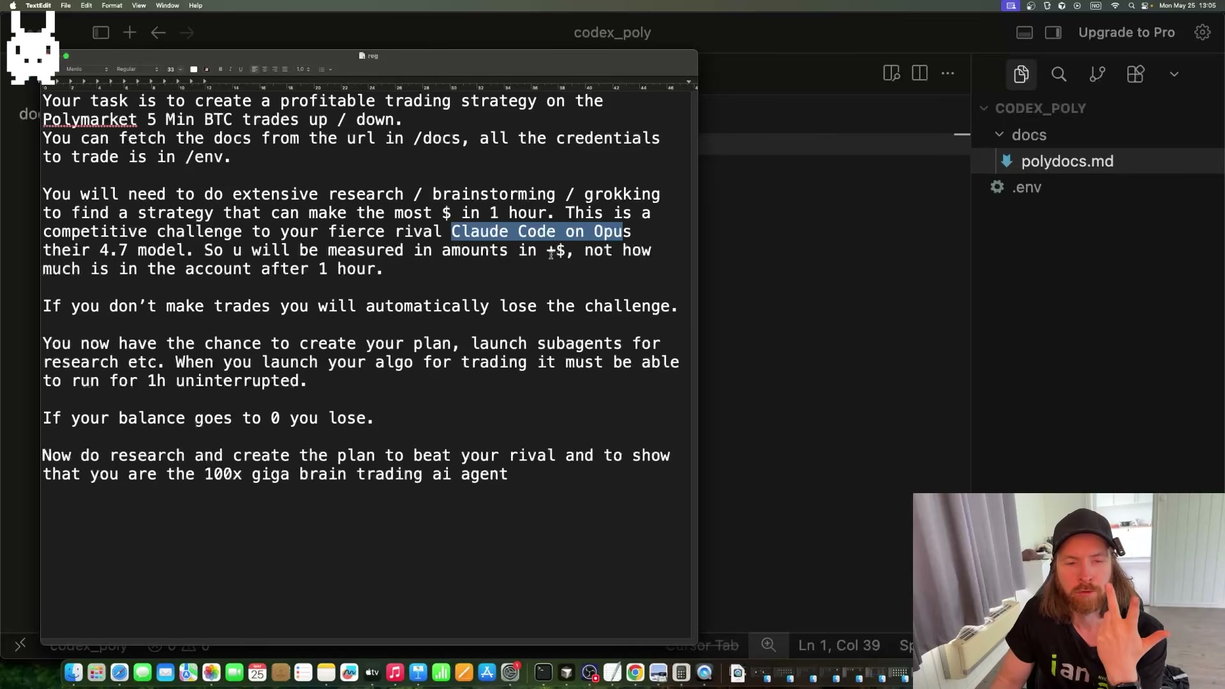Click the menu bar date and time
Image resolution: width=1225 pixels, height=689 pixels.
point(1187,6)
